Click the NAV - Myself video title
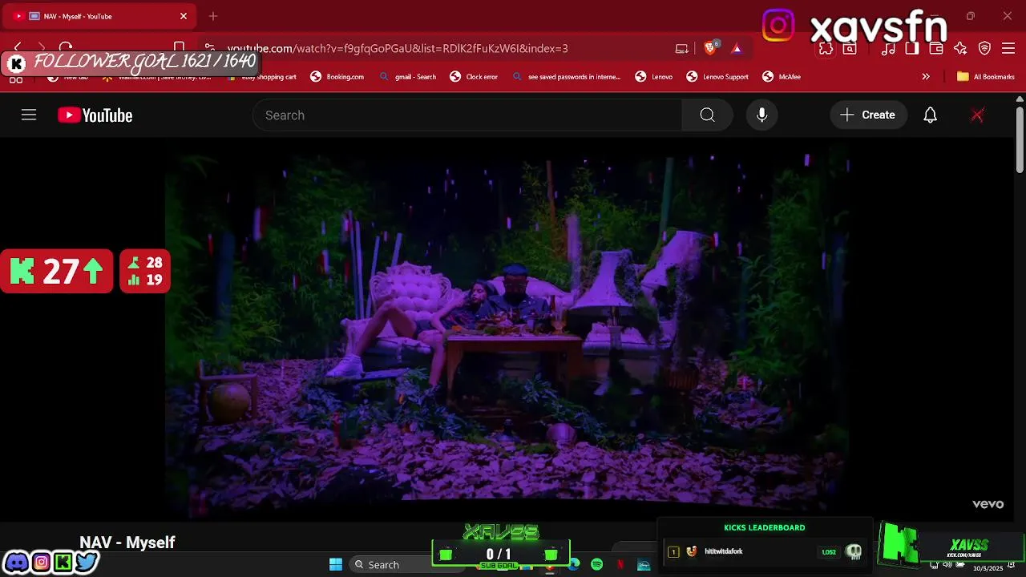Screen dimensions: 1026x577 click(127, 543)
